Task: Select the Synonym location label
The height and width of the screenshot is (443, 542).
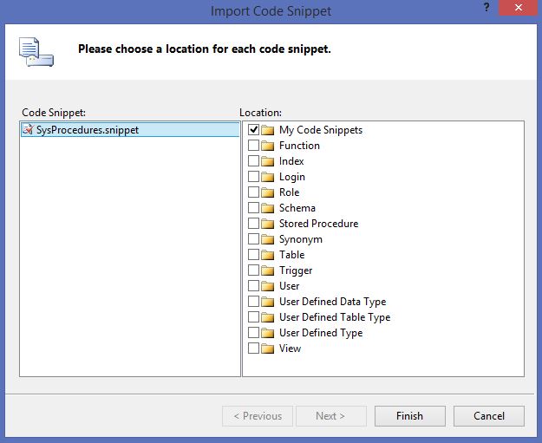Action: (x=301, y=239)
